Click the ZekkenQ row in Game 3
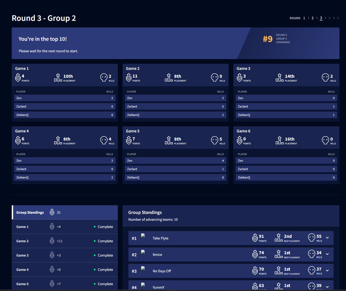346x291 pixels. [x=286, y=115]
